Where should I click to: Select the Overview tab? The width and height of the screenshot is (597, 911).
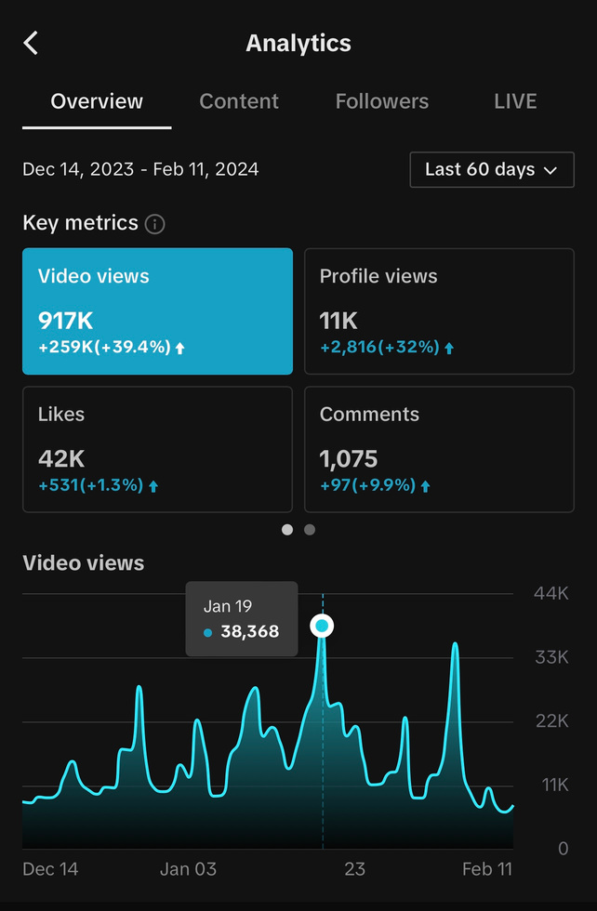pyautogui.click(x=97, y=101)
